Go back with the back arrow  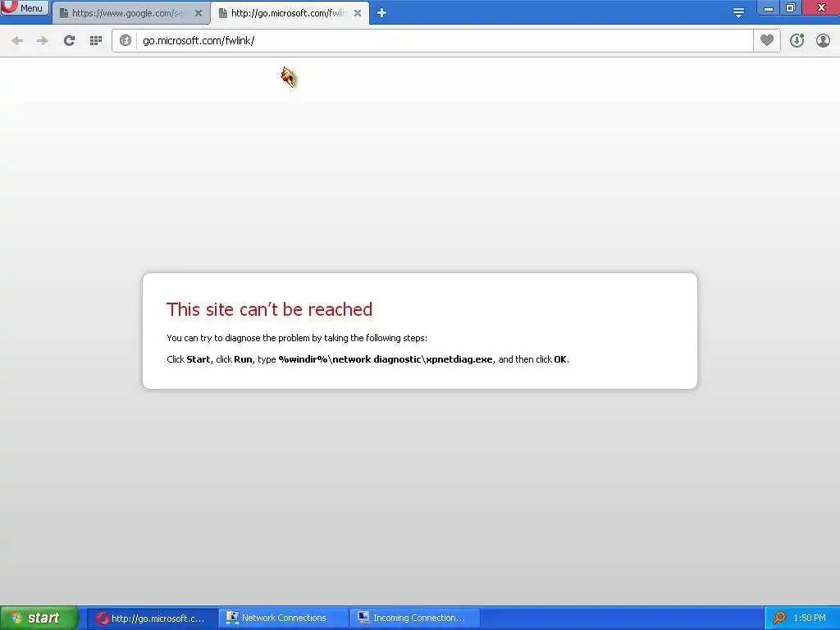pyautogui.click(x=17, y=41)
